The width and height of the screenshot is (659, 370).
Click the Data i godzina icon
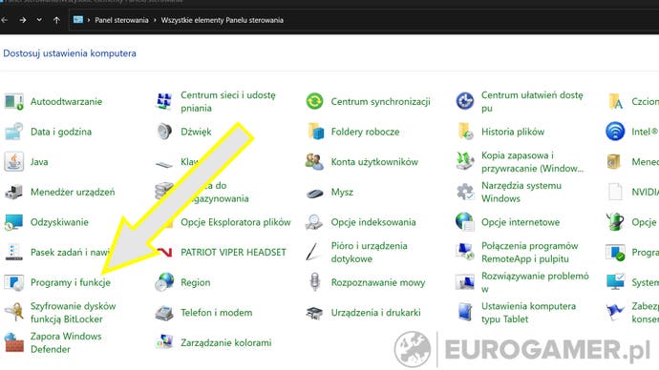pos(14,132)
